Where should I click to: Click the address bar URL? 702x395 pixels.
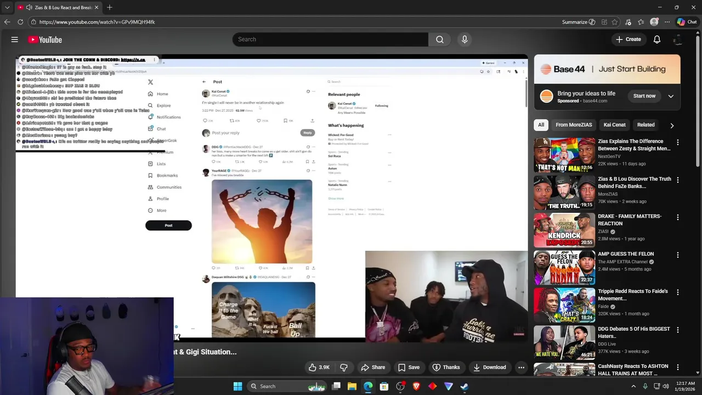(97, 22)
